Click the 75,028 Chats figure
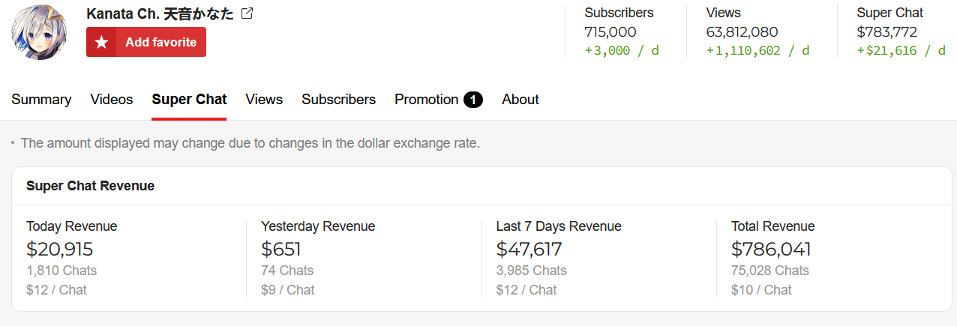Image resolution: width=957 pixels, height=326 pixels. 770,271
